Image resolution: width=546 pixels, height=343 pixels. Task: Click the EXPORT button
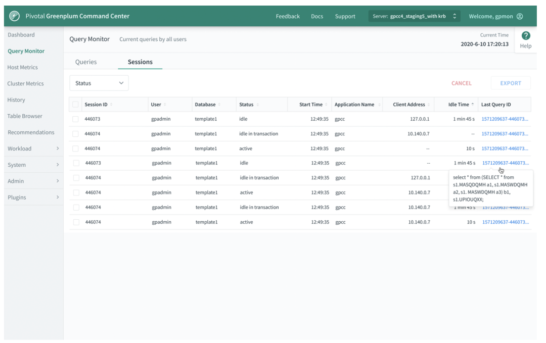[511, 83]
